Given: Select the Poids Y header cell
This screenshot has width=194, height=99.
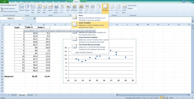Looking at the screenshot, I should (44, 27).
